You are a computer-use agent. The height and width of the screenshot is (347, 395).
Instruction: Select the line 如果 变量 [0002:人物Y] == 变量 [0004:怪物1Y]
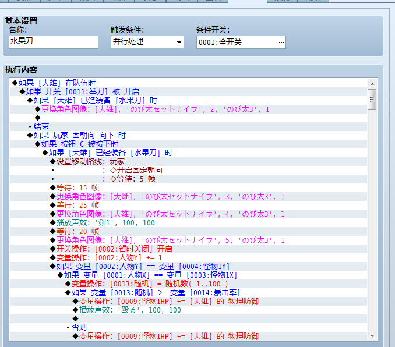[188, 266]
